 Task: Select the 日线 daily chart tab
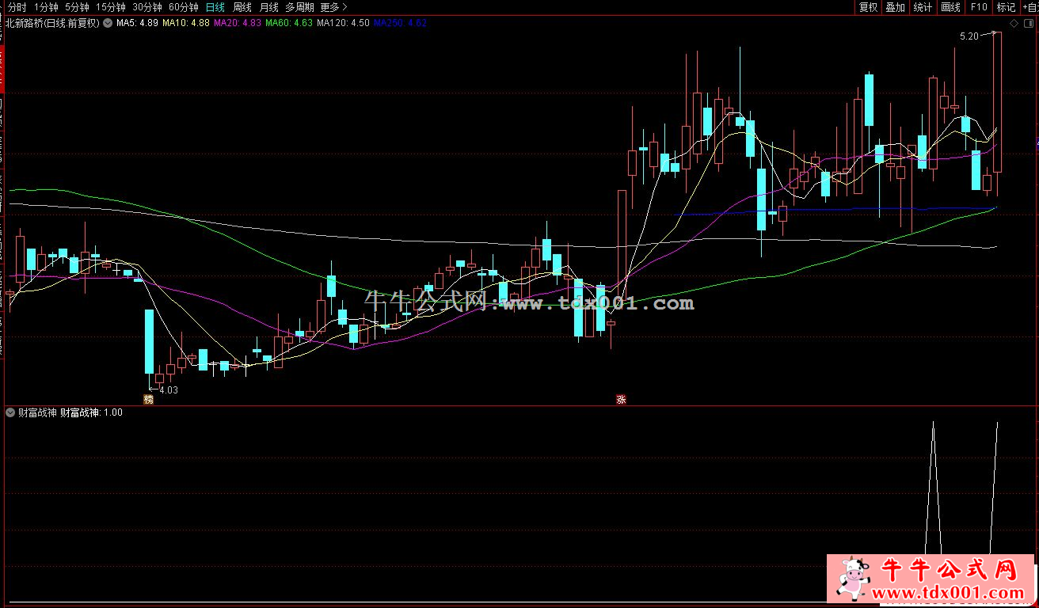click(215, 7)
